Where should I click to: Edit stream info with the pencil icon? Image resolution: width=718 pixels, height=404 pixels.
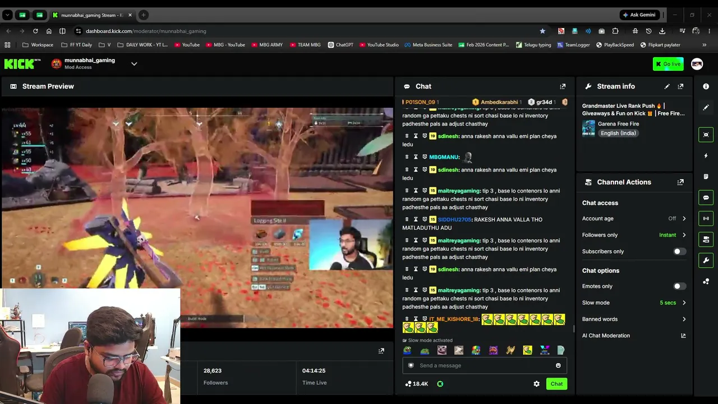(667, 86)
